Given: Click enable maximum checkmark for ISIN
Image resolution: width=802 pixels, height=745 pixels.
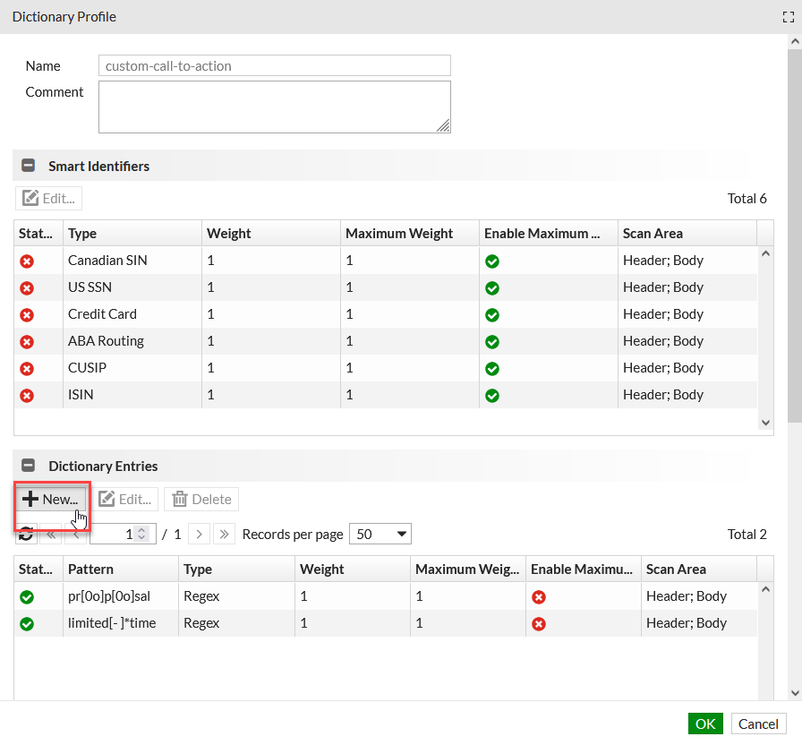Looking at the screenshot, I should click(x=492, y=396).
